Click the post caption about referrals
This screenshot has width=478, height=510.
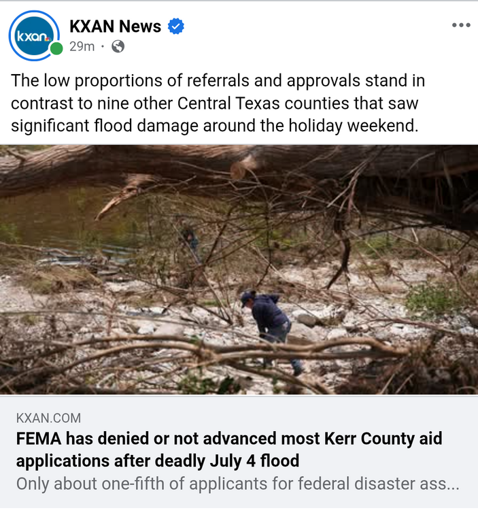(x=218, y=103)
